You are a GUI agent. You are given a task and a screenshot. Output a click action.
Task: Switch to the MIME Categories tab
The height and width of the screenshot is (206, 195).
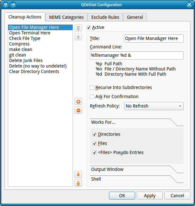66,17
